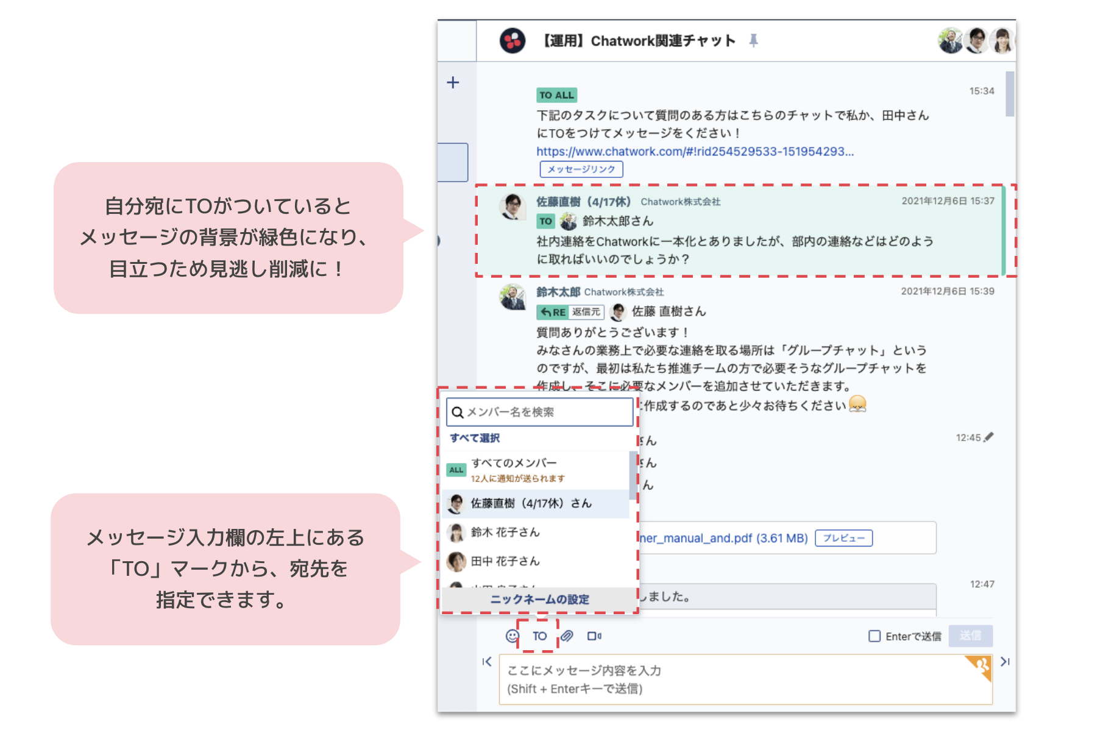Image resolution: width=1103 pixels, height=730 pixels.
Task: Click the 送信 send button
Action: tap(970, 636)
